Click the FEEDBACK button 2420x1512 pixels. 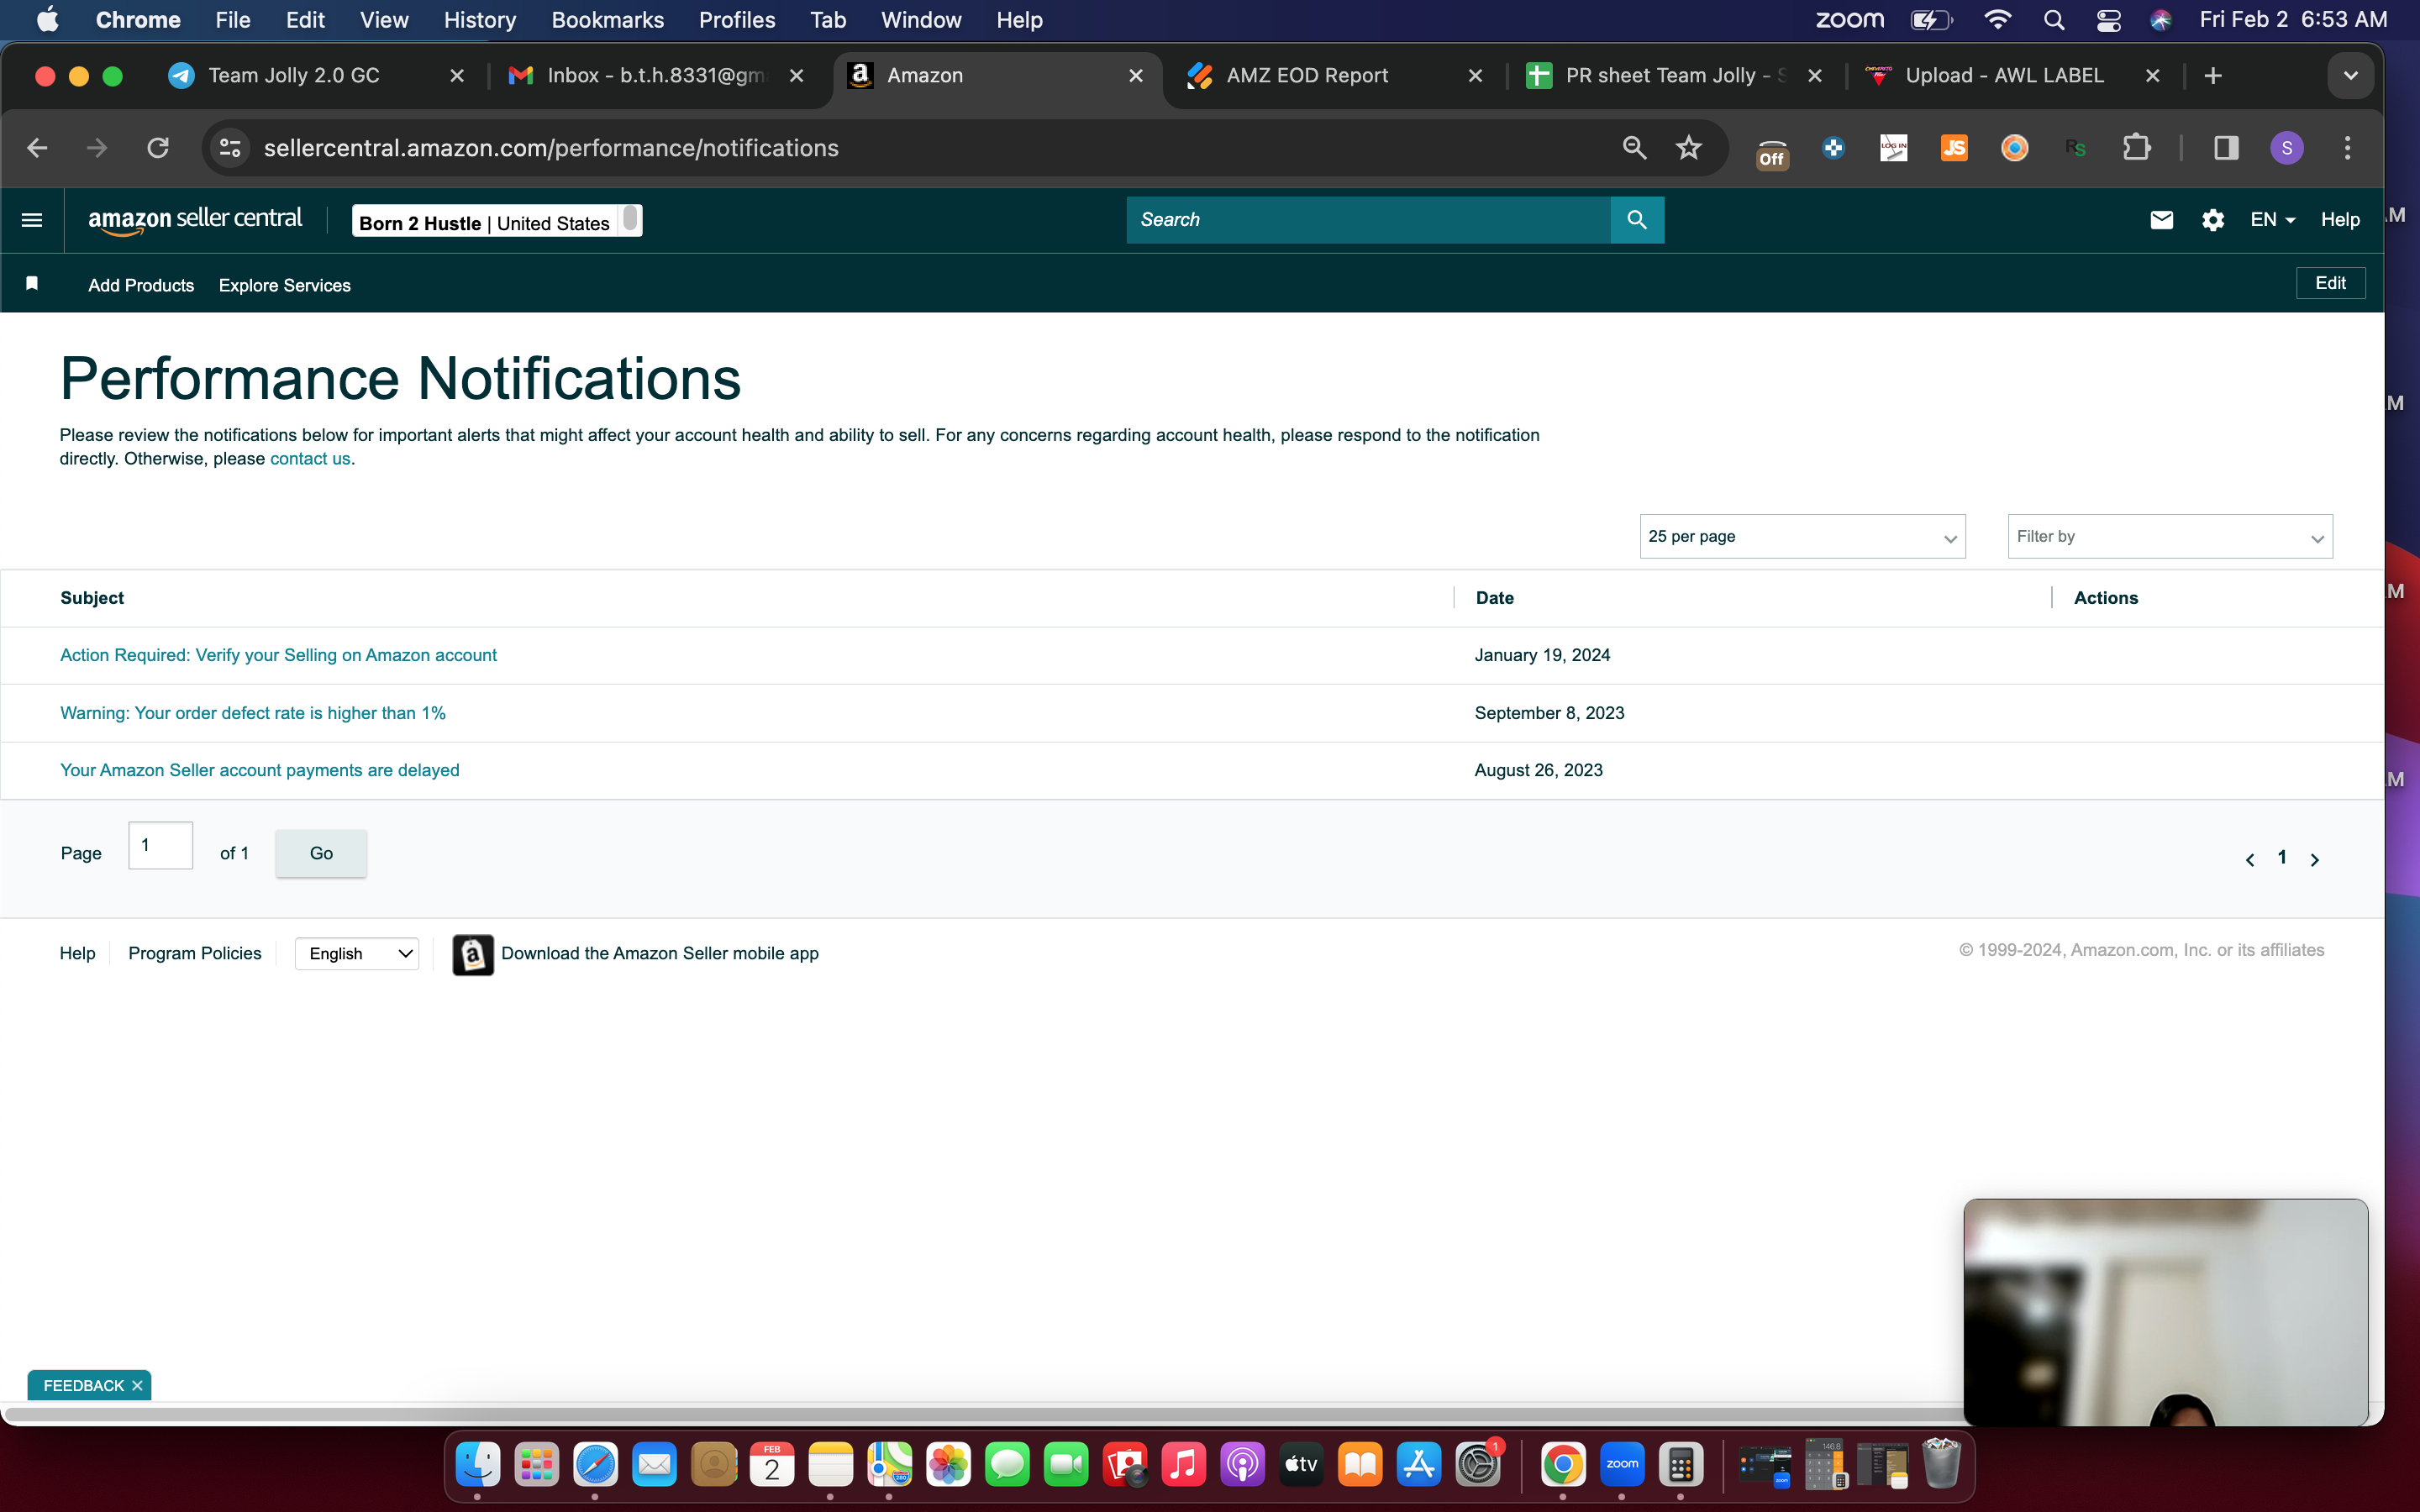pyautogui.click(x=84, y=1385)
